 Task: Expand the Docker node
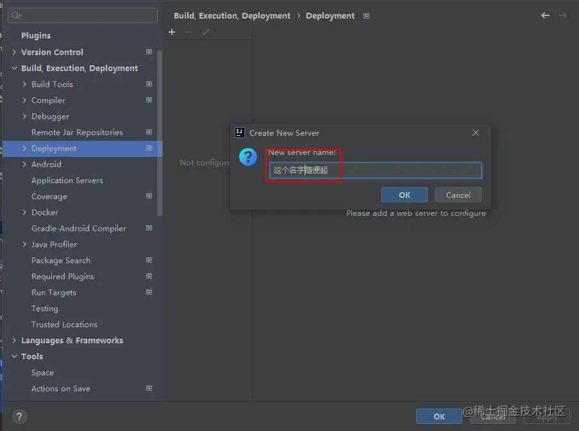24,213
